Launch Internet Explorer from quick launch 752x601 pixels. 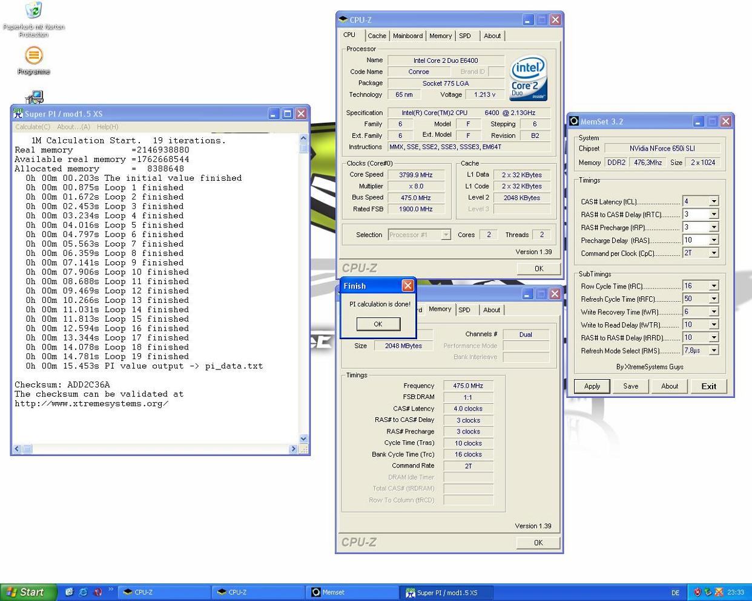pos(84,593)
